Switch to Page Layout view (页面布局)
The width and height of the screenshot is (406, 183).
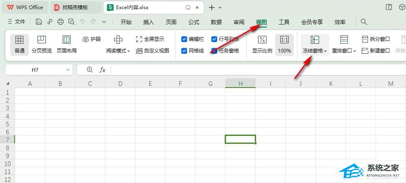tap(66, 45)
